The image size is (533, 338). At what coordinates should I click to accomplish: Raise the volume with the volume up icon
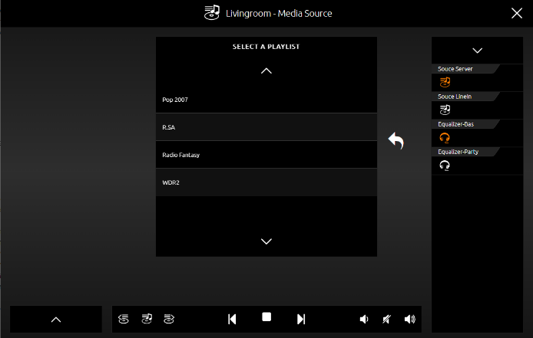pos(410,319)
